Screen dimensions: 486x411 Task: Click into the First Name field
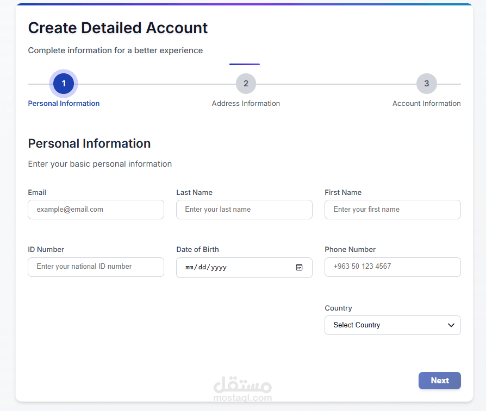coord(392,210)
